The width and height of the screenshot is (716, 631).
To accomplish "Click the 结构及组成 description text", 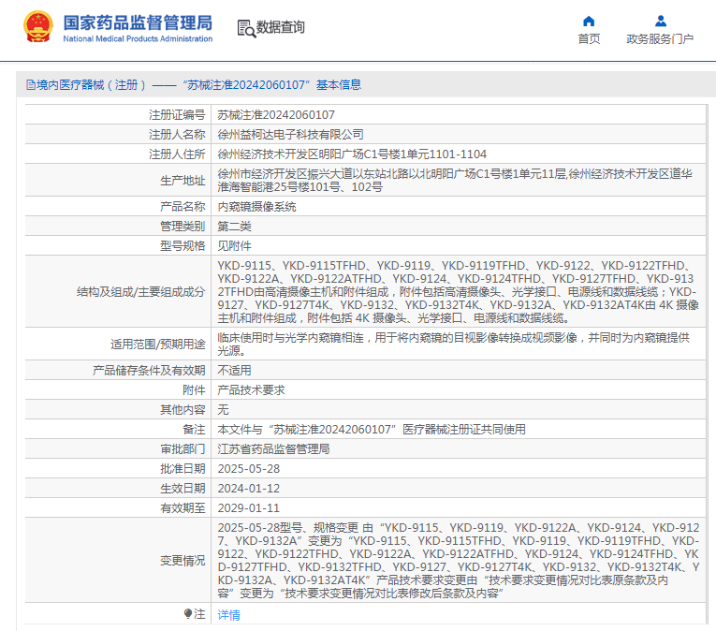I will pos(458,291).
